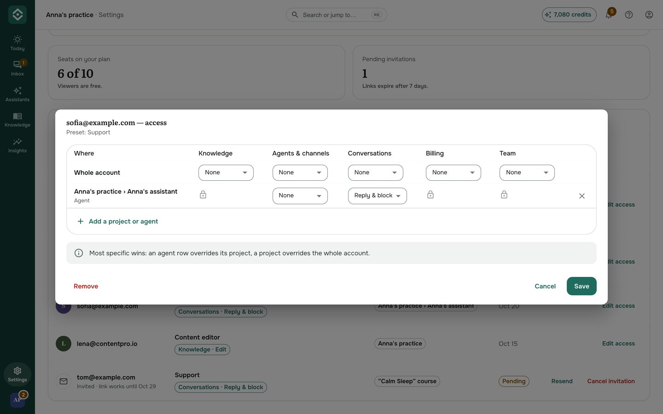The image size is (663, 414).
Task: Click the Pending status badge
Action: click(514, 381)
